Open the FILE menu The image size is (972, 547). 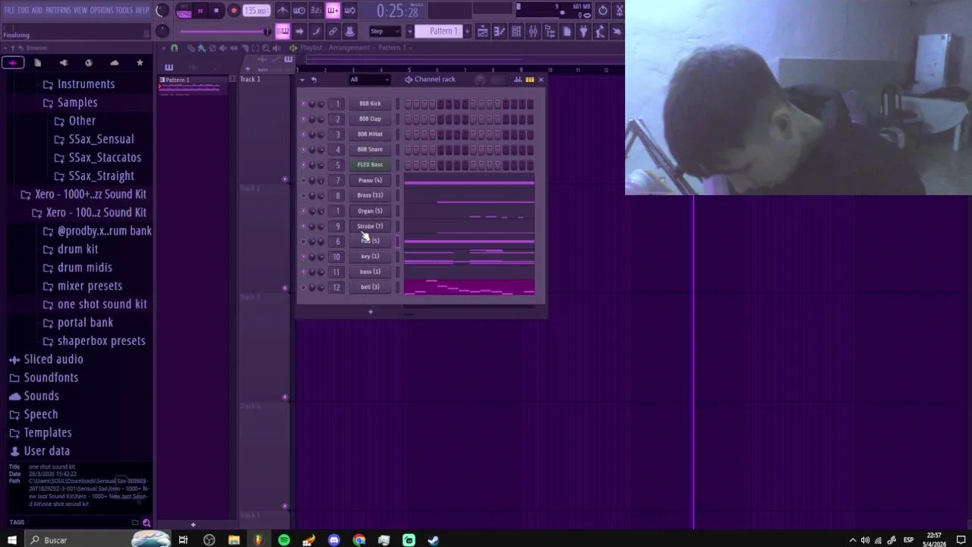tap(9, 10)
